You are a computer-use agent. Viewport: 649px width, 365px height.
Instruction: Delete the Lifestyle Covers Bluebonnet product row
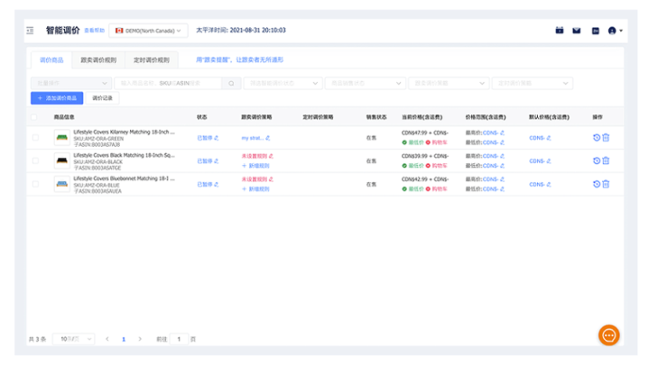click(x=606, y=184)
